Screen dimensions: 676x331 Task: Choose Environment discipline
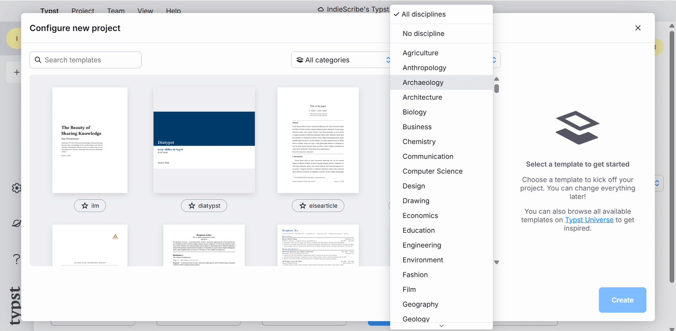coord(441,259)
